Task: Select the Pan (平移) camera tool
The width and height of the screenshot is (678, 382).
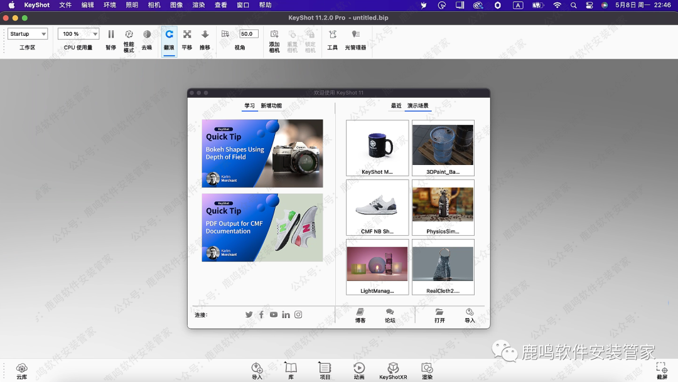Action: click(187, 39)
